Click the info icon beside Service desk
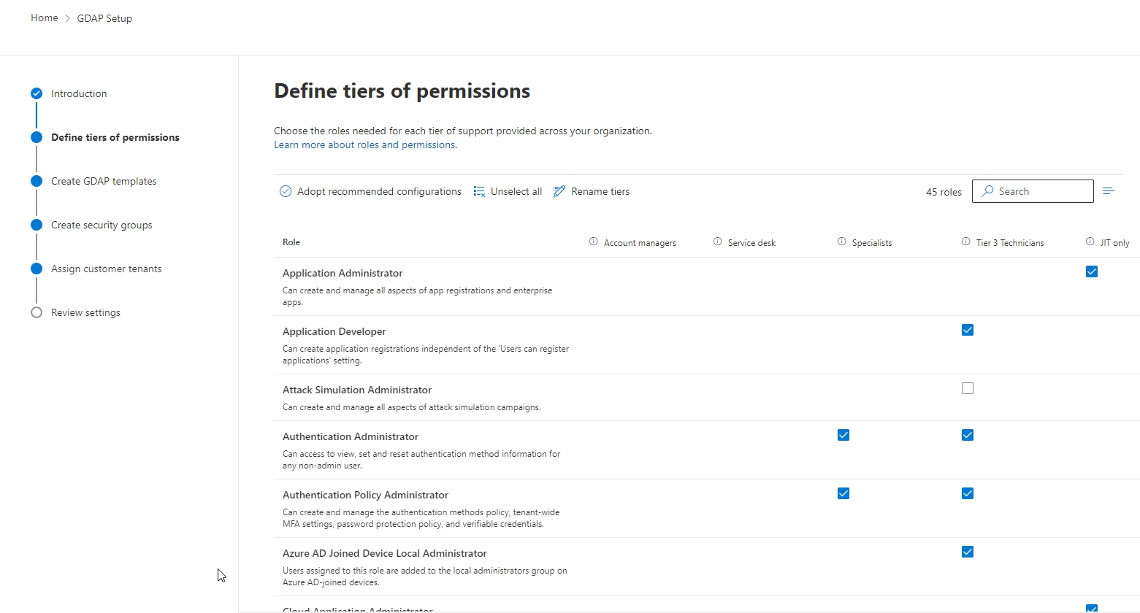This screenshot has height=613, width=1140. pyautogui.click(x=717, y=242)
